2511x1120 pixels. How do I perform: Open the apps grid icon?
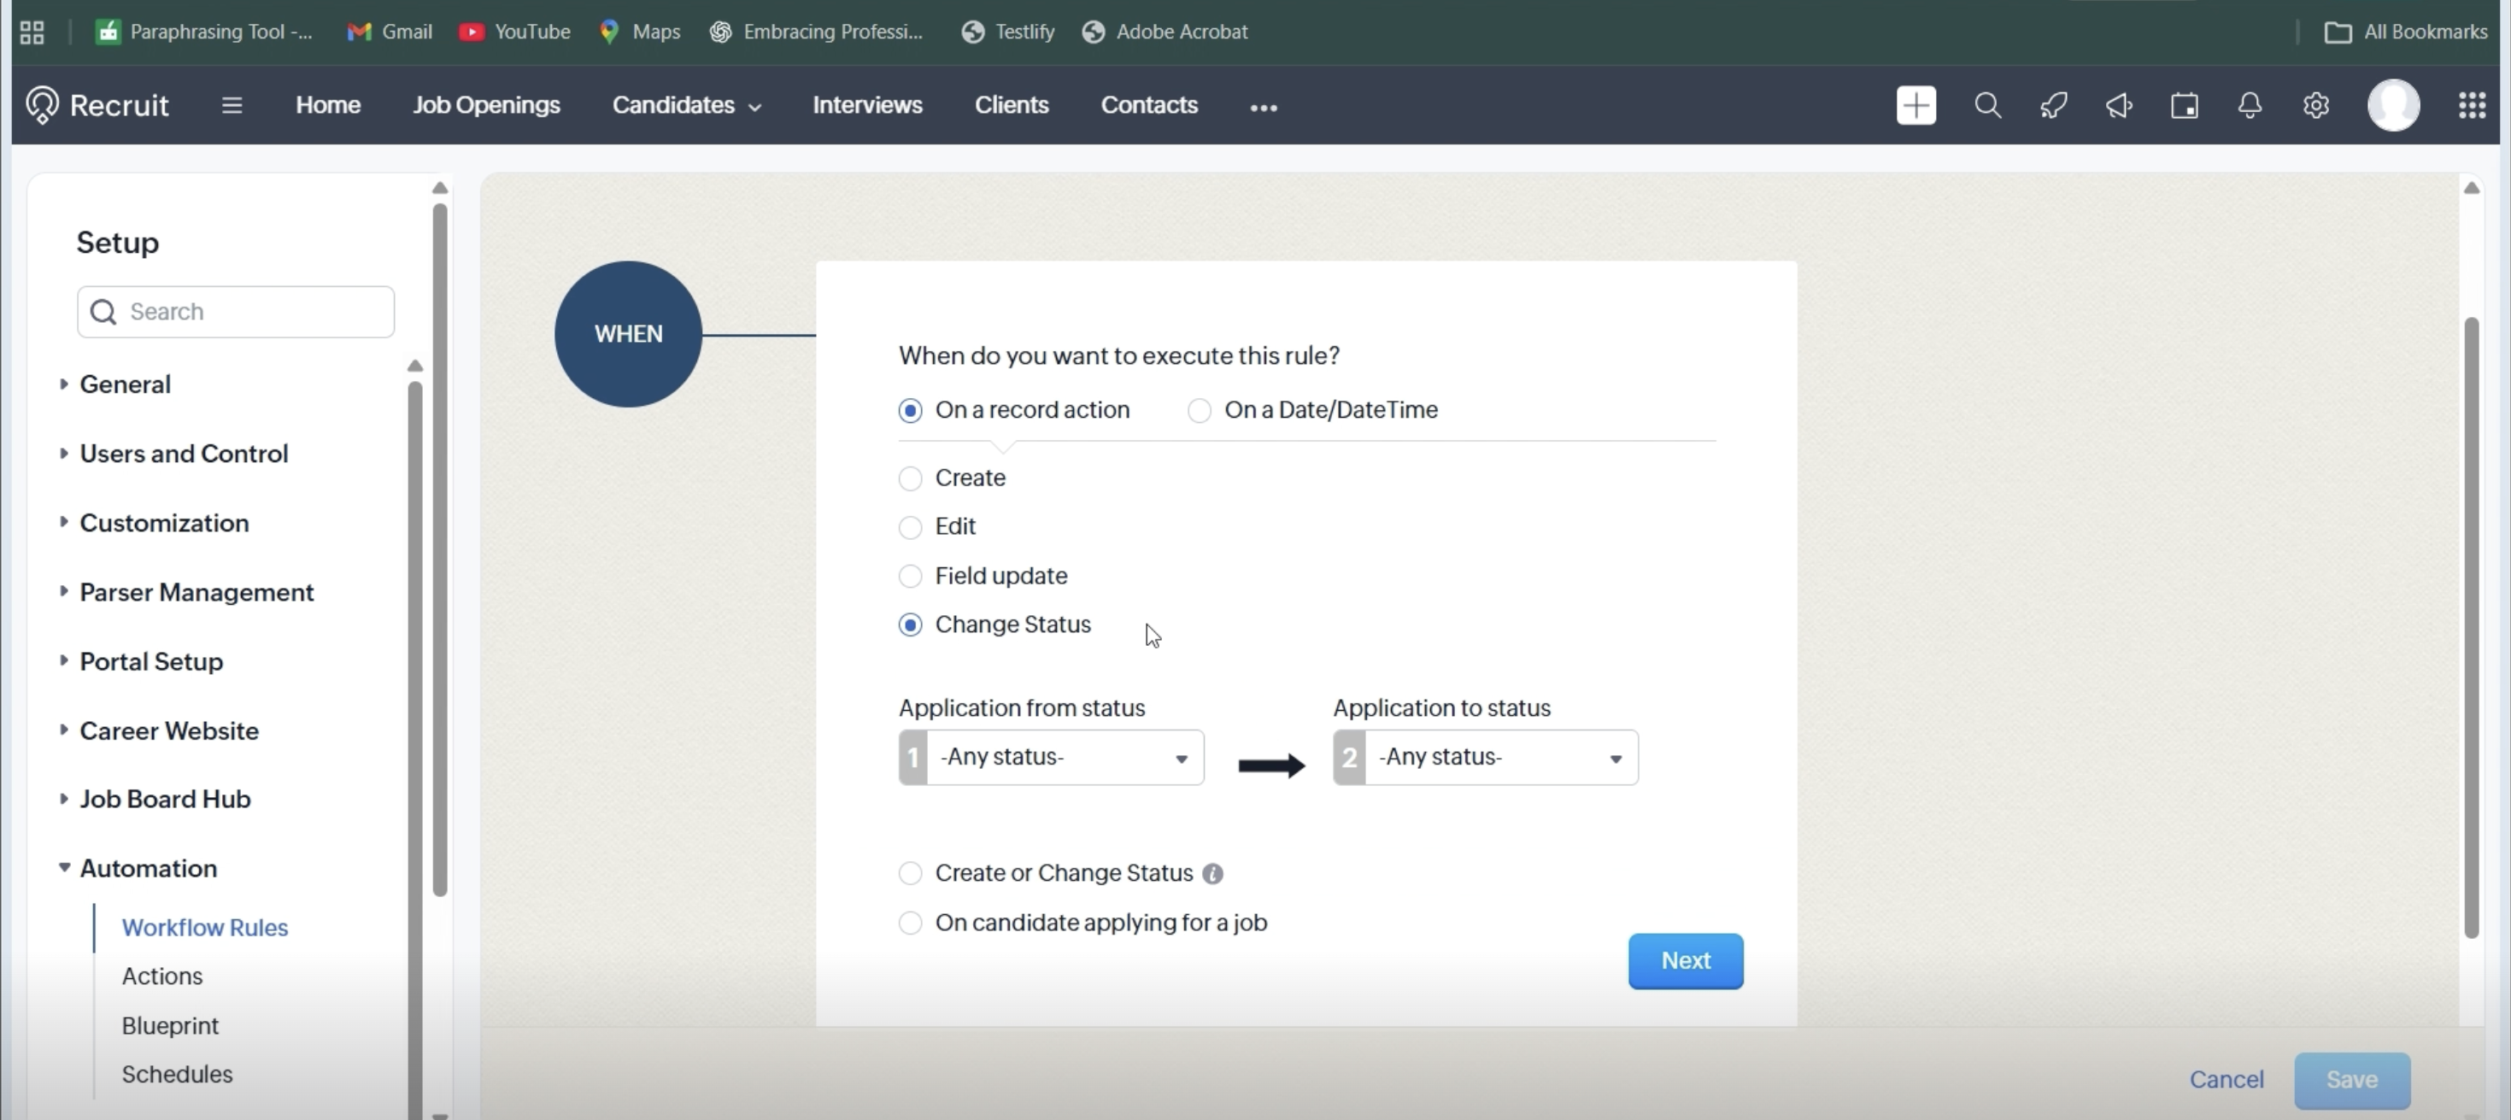pyautogui.click(x=2471, y=105)
